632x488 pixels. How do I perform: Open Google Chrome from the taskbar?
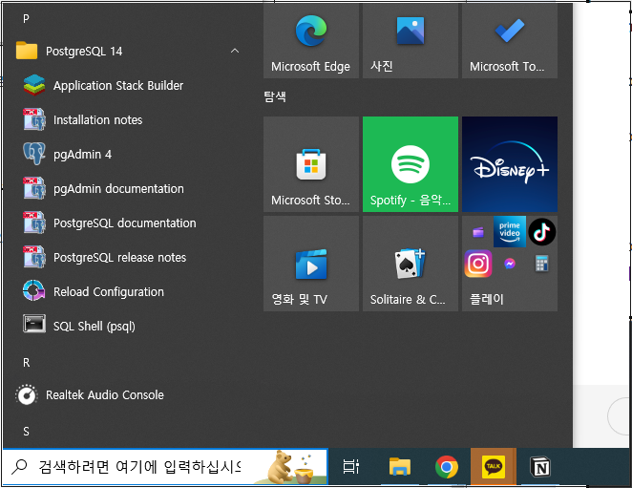(x=446, y=467)
